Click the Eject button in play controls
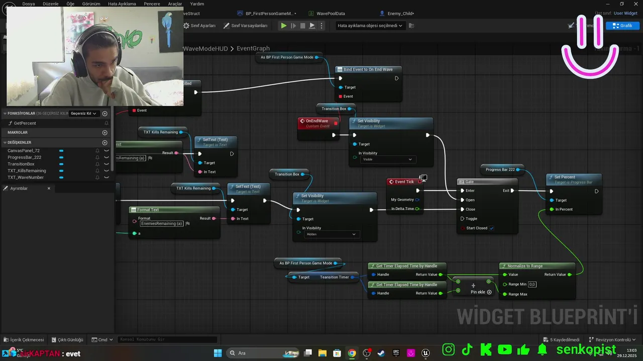 pyautogui.click(x=312, y=26)
